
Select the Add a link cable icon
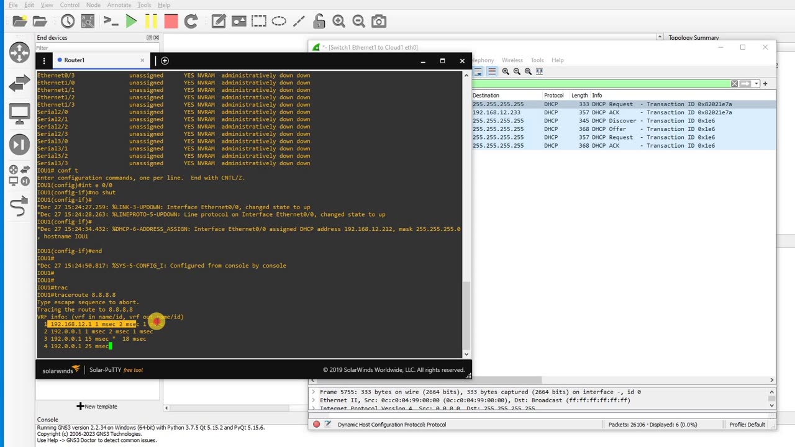[19, 206]
